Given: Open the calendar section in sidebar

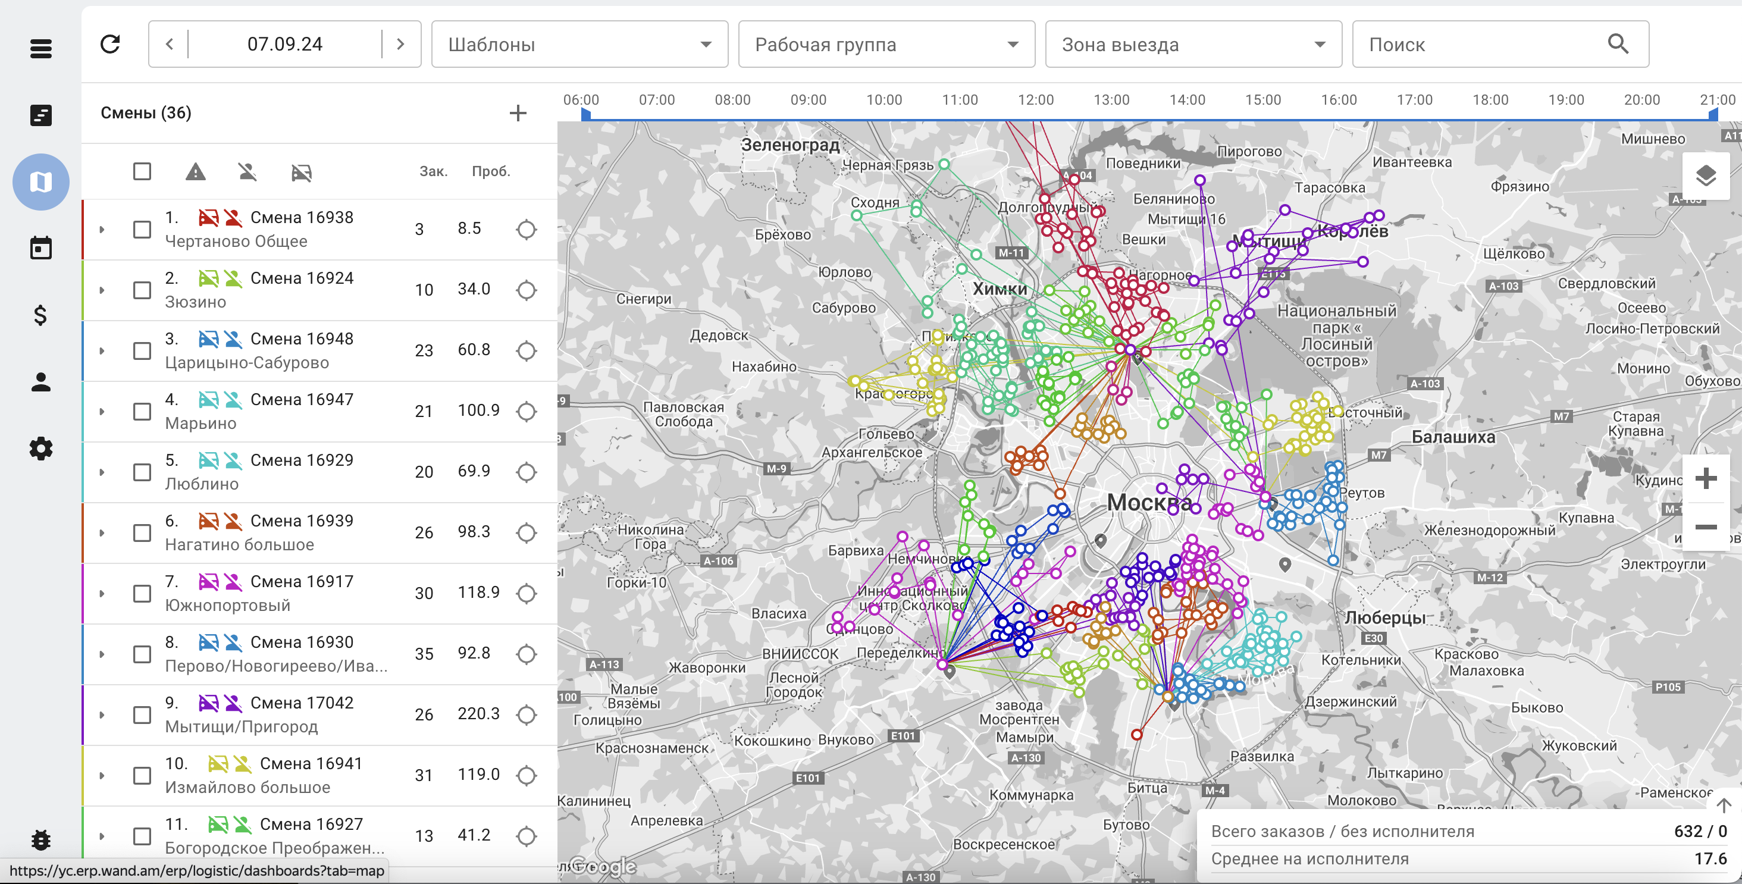Looking at the screenshot, I should point(40,248).
